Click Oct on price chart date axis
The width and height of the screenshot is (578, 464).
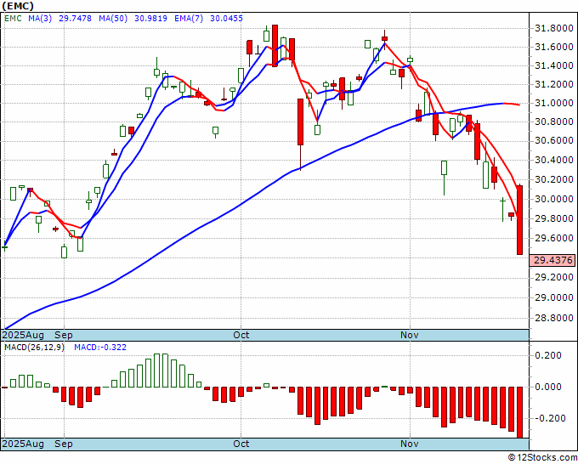point(241,335)
